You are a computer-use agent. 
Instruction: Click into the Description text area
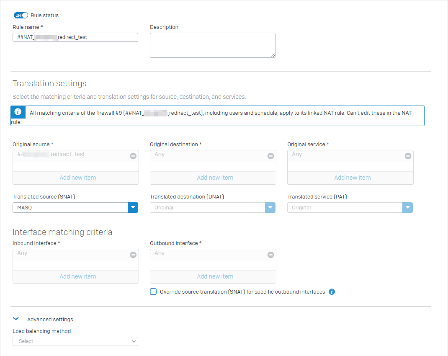pos(212,45)
